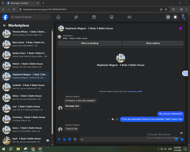This screenshot has width=190, height=152.
Task: Open the Gaming controller icon
Action: point(129,17)
